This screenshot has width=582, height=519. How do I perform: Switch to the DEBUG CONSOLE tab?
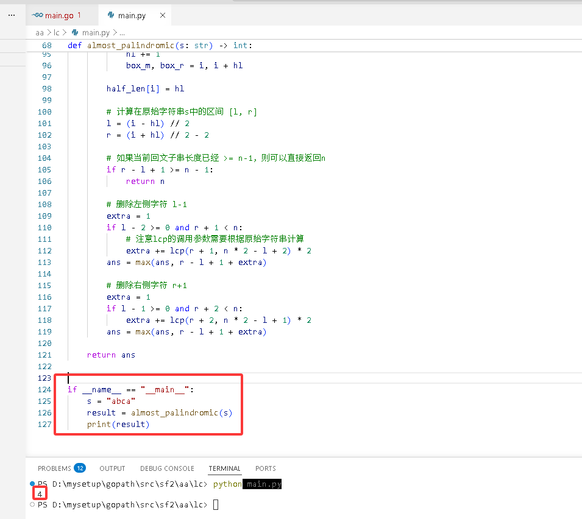coord(167,468)
